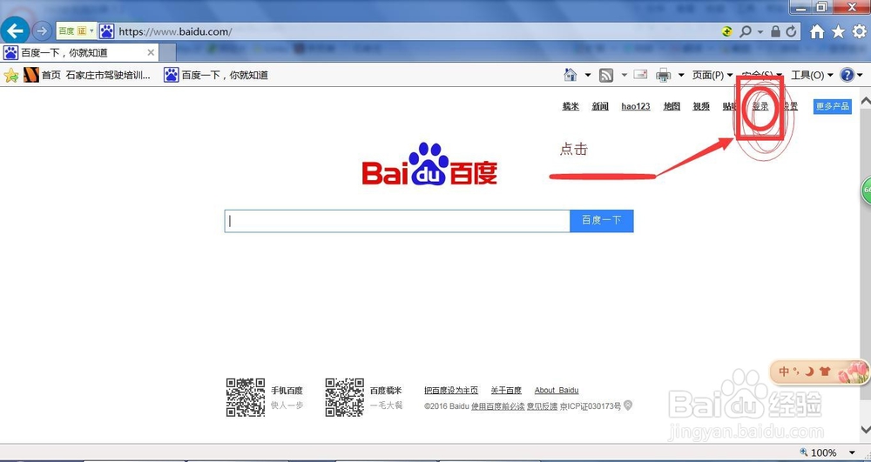Open the 地图 link

tap(672, 106)
